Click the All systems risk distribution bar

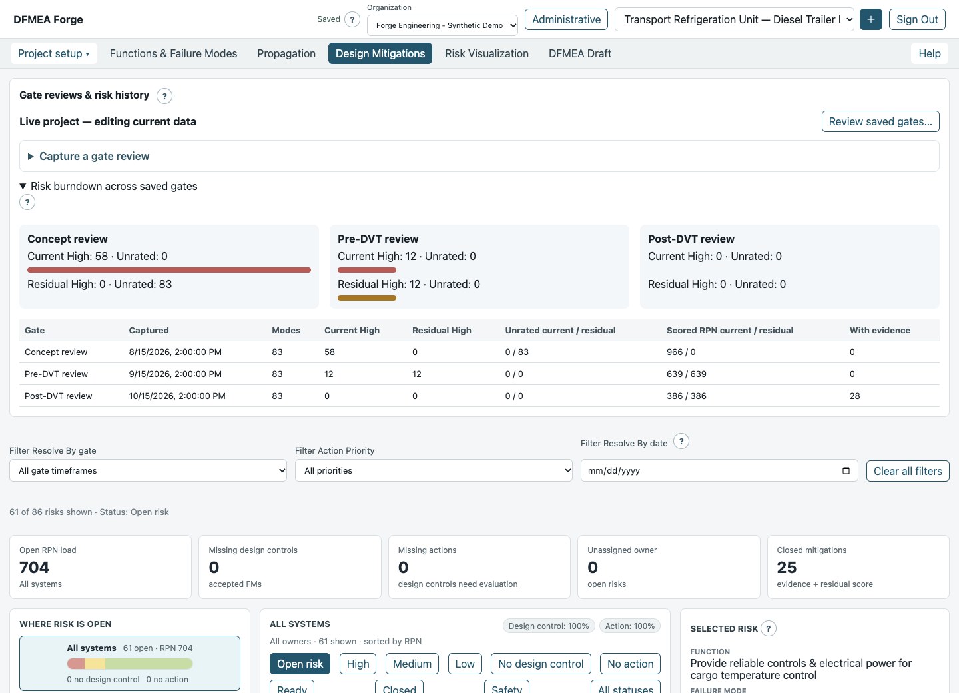(x=130, y=664)
